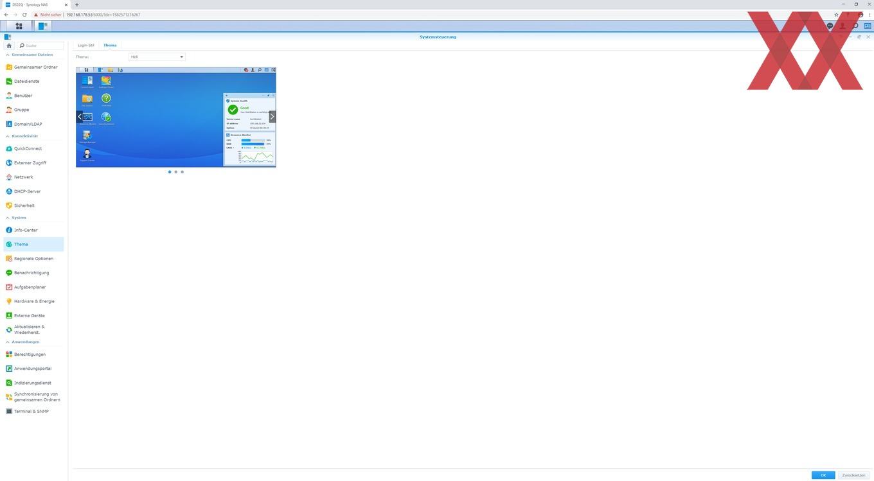The height and width of the screenshot is (481, 874).
Task: Open the Anwendungsportal settings
Action: point(33,369)
